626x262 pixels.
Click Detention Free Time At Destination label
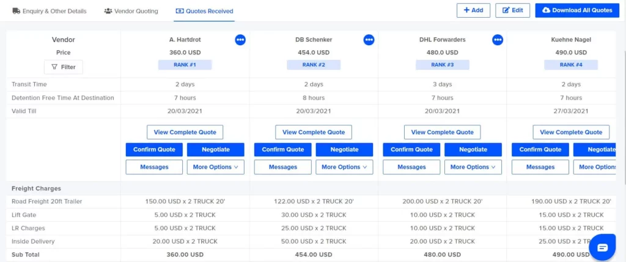tap(63, 98)
